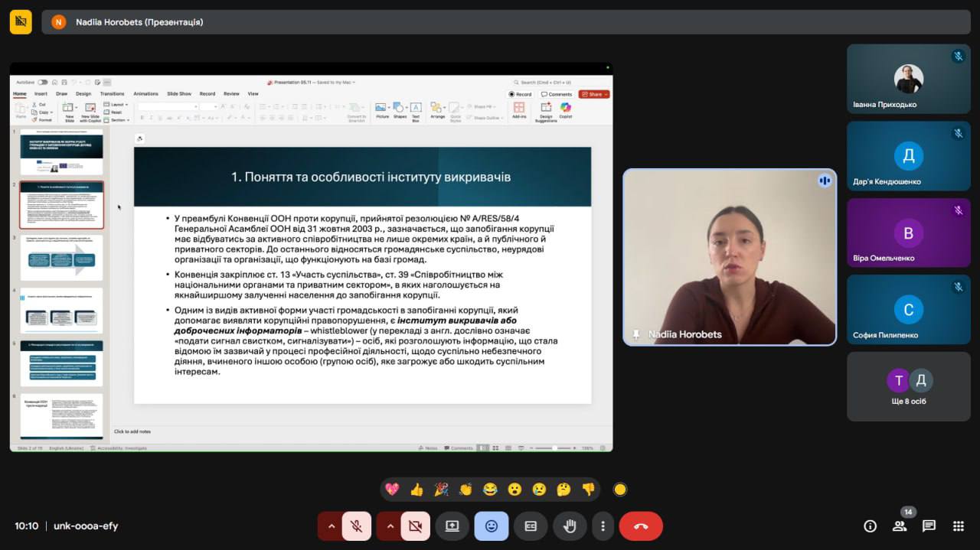Screen dimensions: 980x550
Task: Open the three-dot more options menu
Action: (603, 526)
